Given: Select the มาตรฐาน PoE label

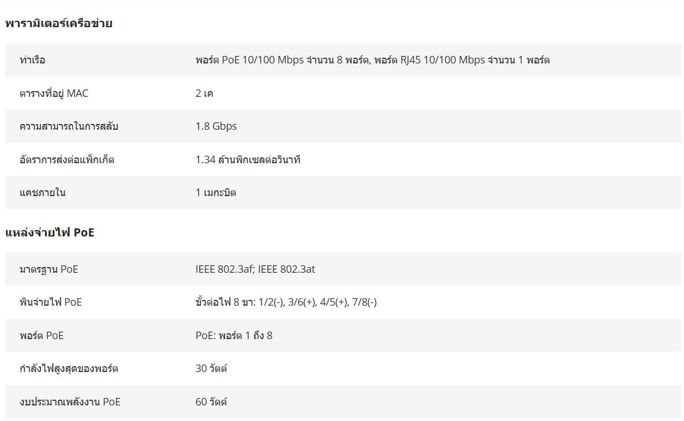Looking at the screenshot, I should tap(48, 269).
